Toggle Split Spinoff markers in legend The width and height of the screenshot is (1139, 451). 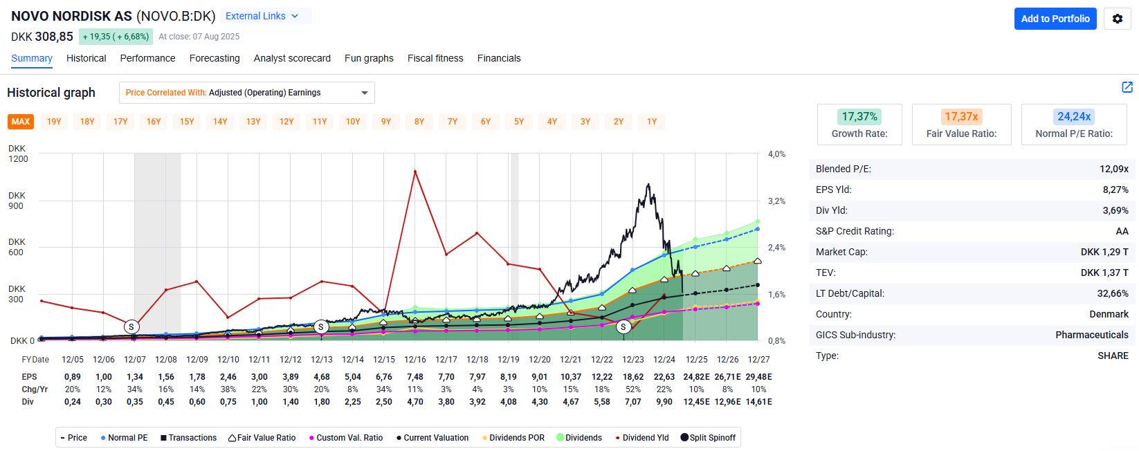(708, 438)
